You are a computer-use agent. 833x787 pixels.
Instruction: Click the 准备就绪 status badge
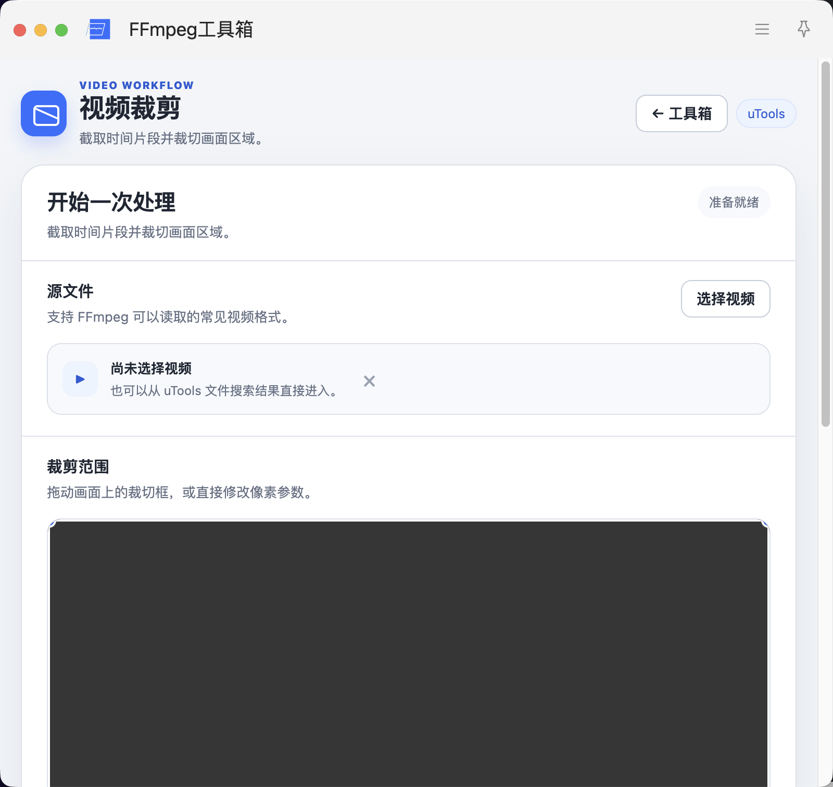[x=734, y=202]
